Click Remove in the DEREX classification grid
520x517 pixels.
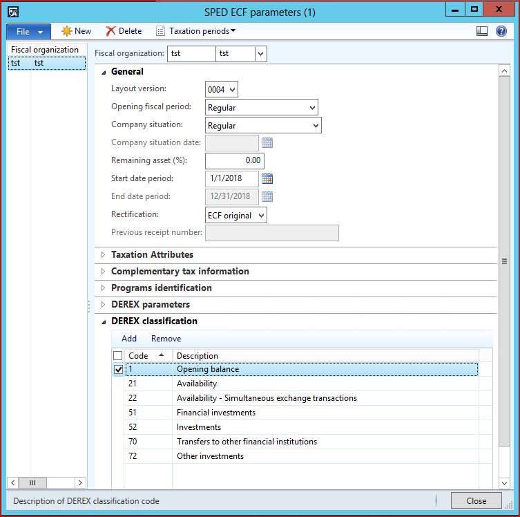tap(166, 339)
